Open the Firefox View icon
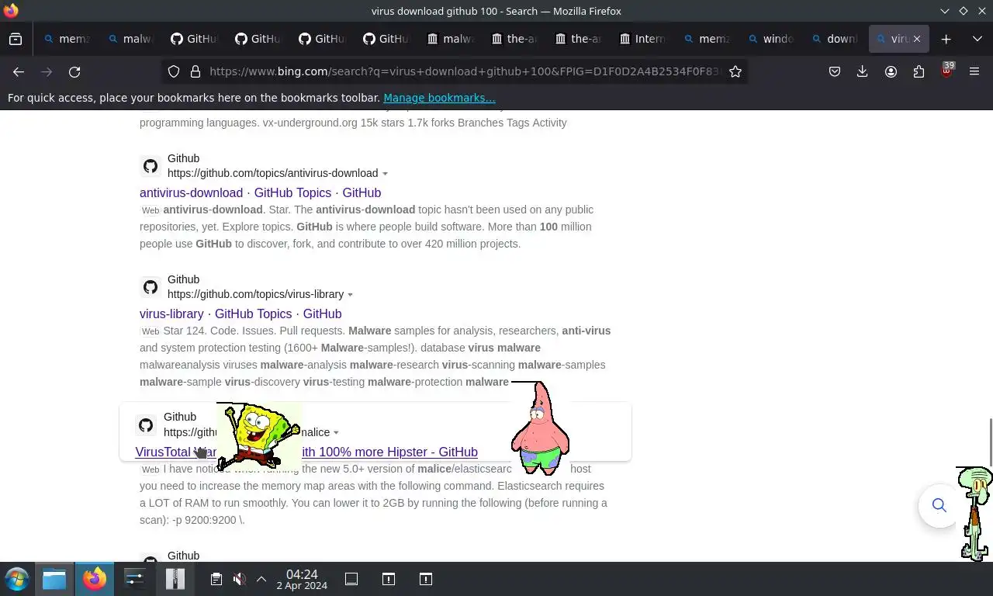The width and height of the screenshot is (993, 596). tap(16, 39)
